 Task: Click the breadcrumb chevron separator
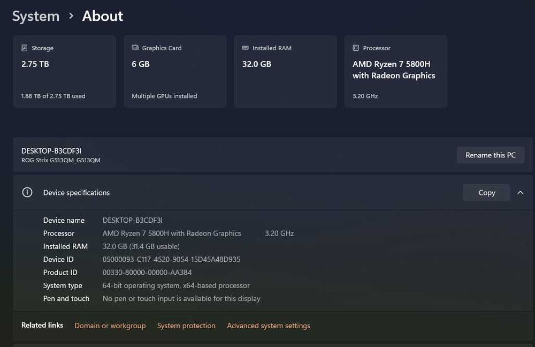pos(71,16)
